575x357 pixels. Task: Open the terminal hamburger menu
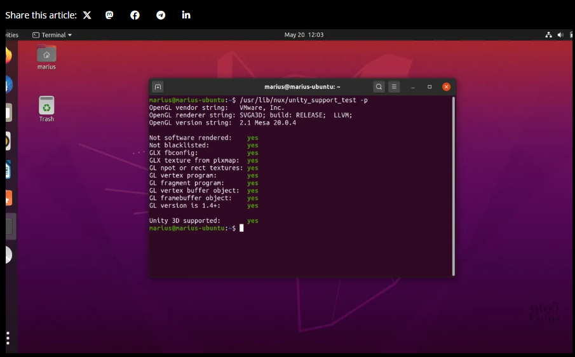(x=394, y=87)
